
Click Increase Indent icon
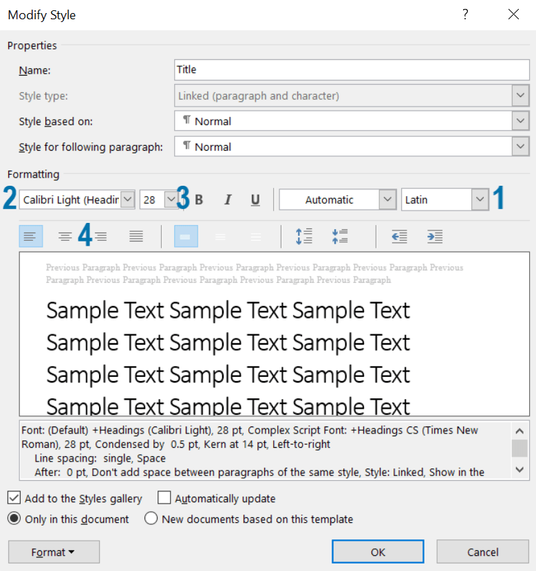(x=434, y=237)
